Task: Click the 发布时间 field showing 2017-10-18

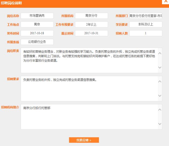Action: 37,33
